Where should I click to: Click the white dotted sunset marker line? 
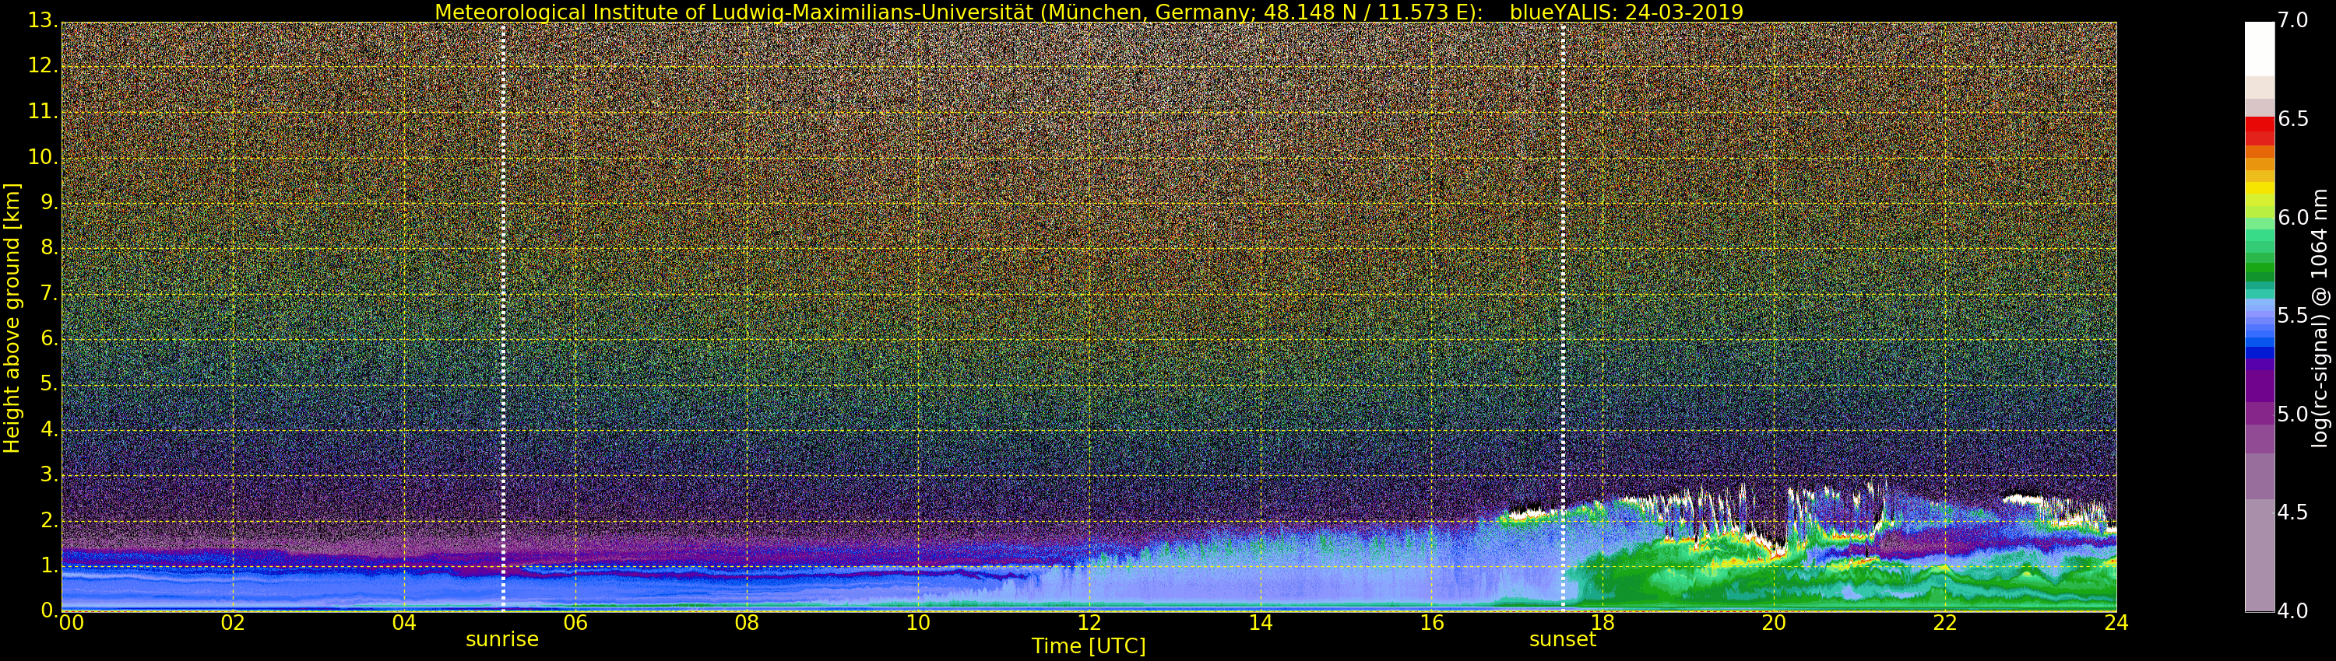(1564, 316)
